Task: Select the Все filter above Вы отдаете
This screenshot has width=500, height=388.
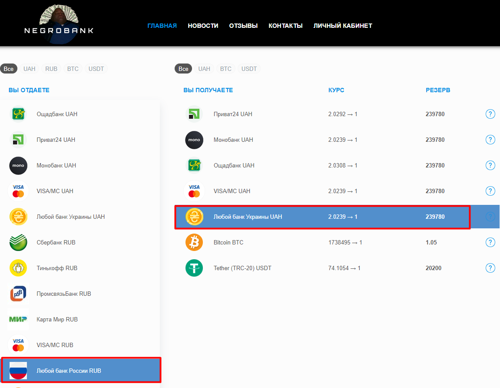Action: point(9,69)
